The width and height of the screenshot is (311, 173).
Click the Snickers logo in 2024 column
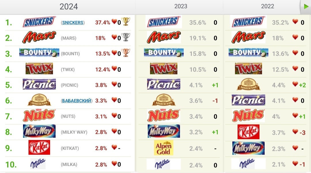[x=39, y=22]
